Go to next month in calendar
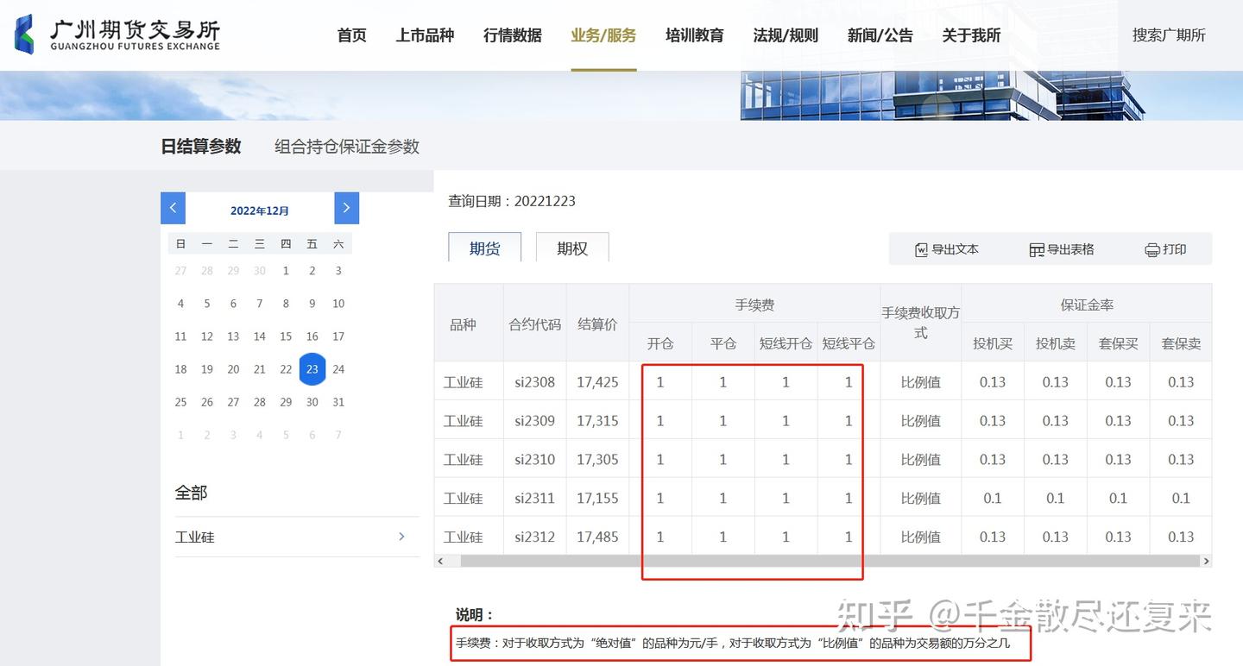This screenshot has width=1243, height=666. click(346, 208)
